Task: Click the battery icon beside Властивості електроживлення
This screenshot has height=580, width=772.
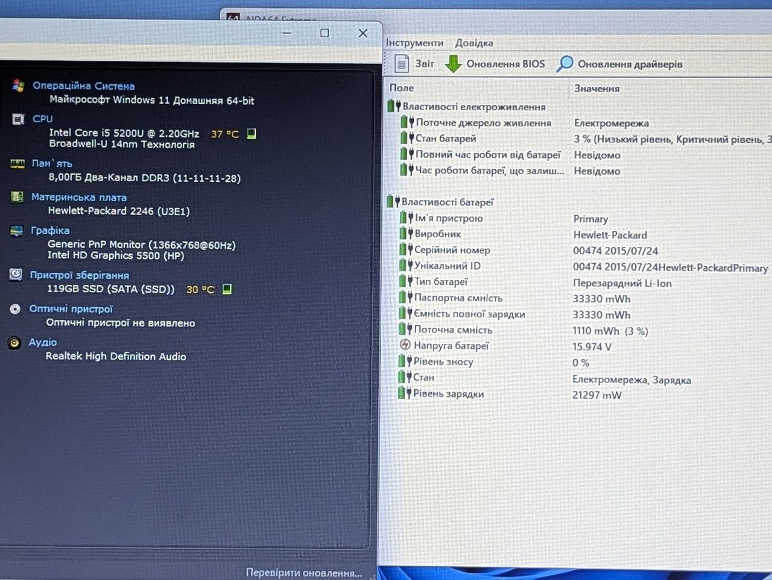Action: (x=394, y=107)
